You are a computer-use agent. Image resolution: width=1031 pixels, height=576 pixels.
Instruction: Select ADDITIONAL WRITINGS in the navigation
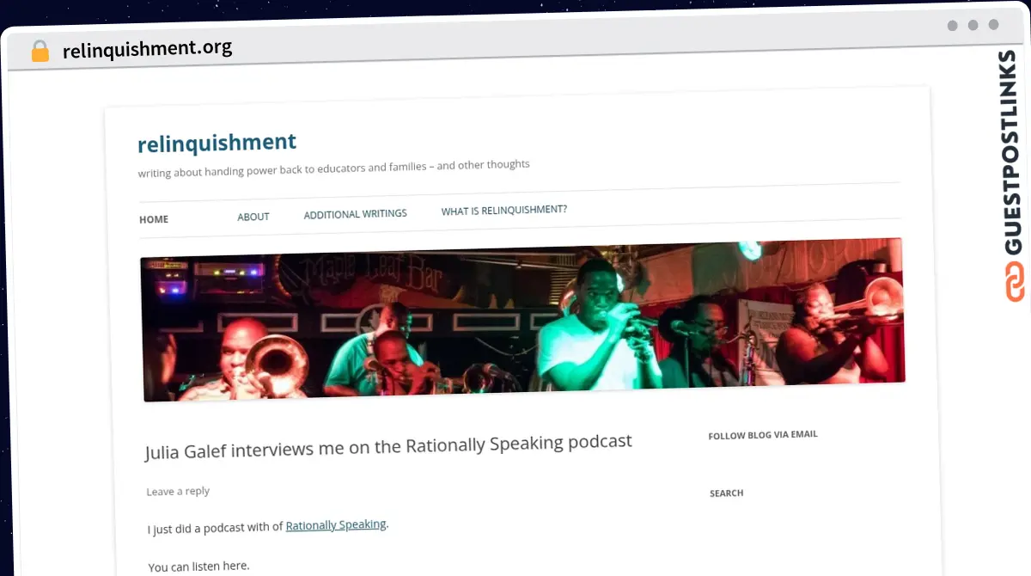tap(355, 214)
